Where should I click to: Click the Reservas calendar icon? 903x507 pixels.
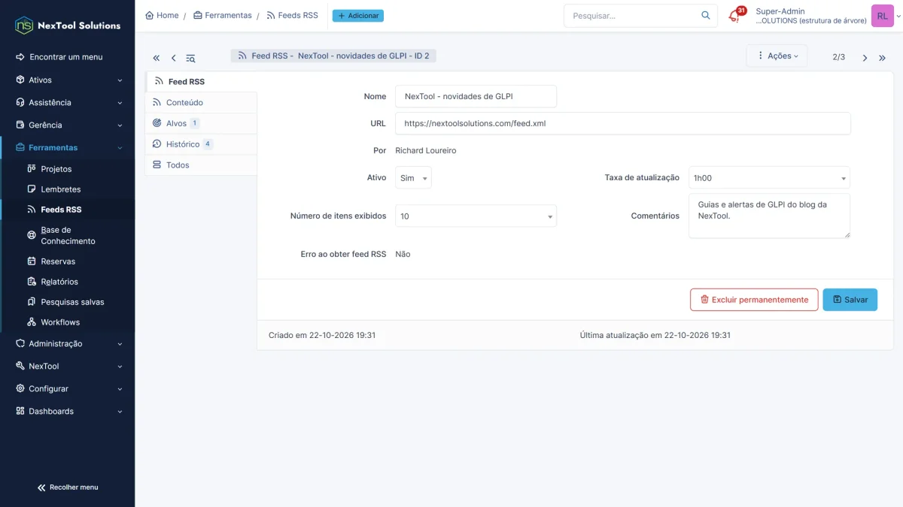pos(32,261)
